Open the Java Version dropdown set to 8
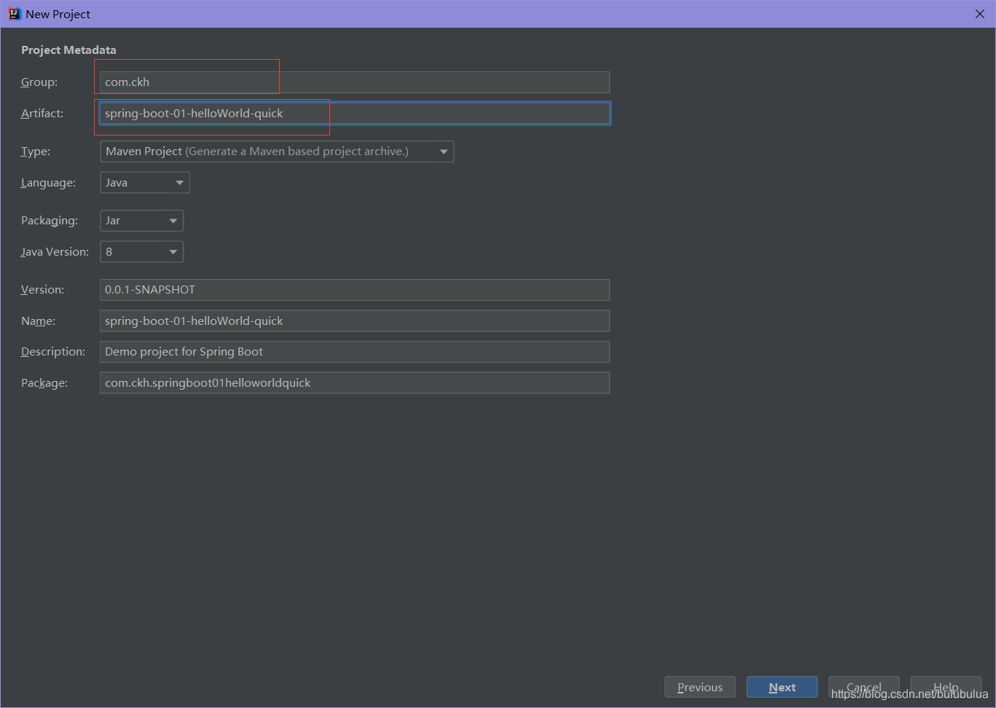This screenshot has height=708, width=996. 141,252
